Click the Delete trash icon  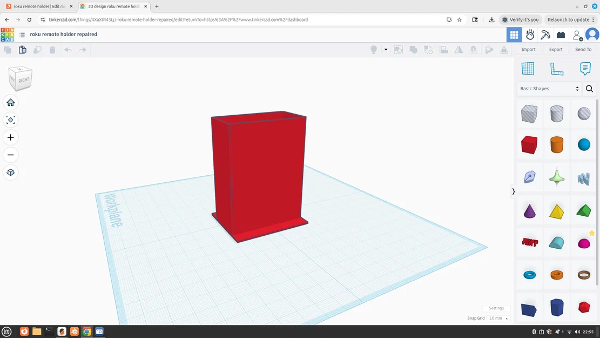52,50
